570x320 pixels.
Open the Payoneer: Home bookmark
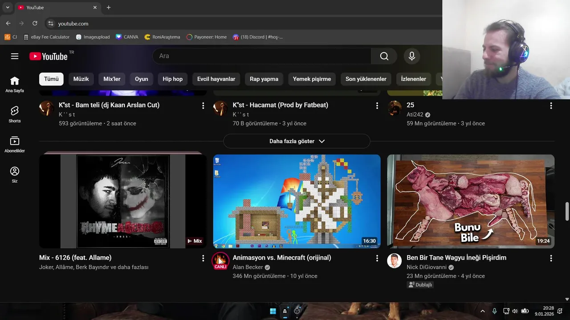[207, 37]
